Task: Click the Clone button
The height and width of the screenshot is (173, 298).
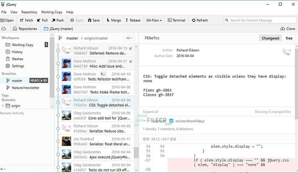Action: click(288, 29)
